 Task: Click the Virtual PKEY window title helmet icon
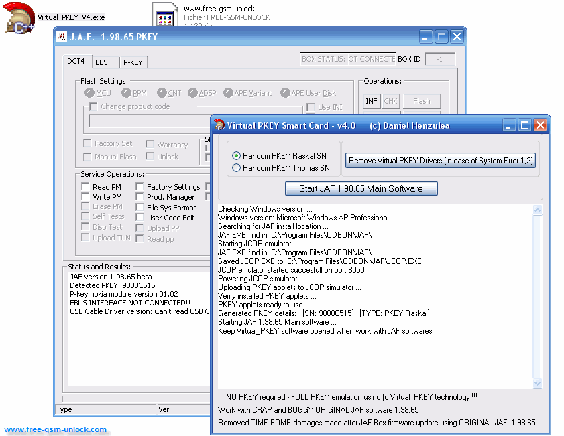219,125
